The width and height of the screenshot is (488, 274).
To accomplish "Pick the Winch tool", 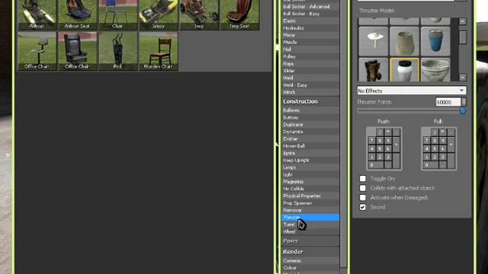I will click(x=310, y=92).
